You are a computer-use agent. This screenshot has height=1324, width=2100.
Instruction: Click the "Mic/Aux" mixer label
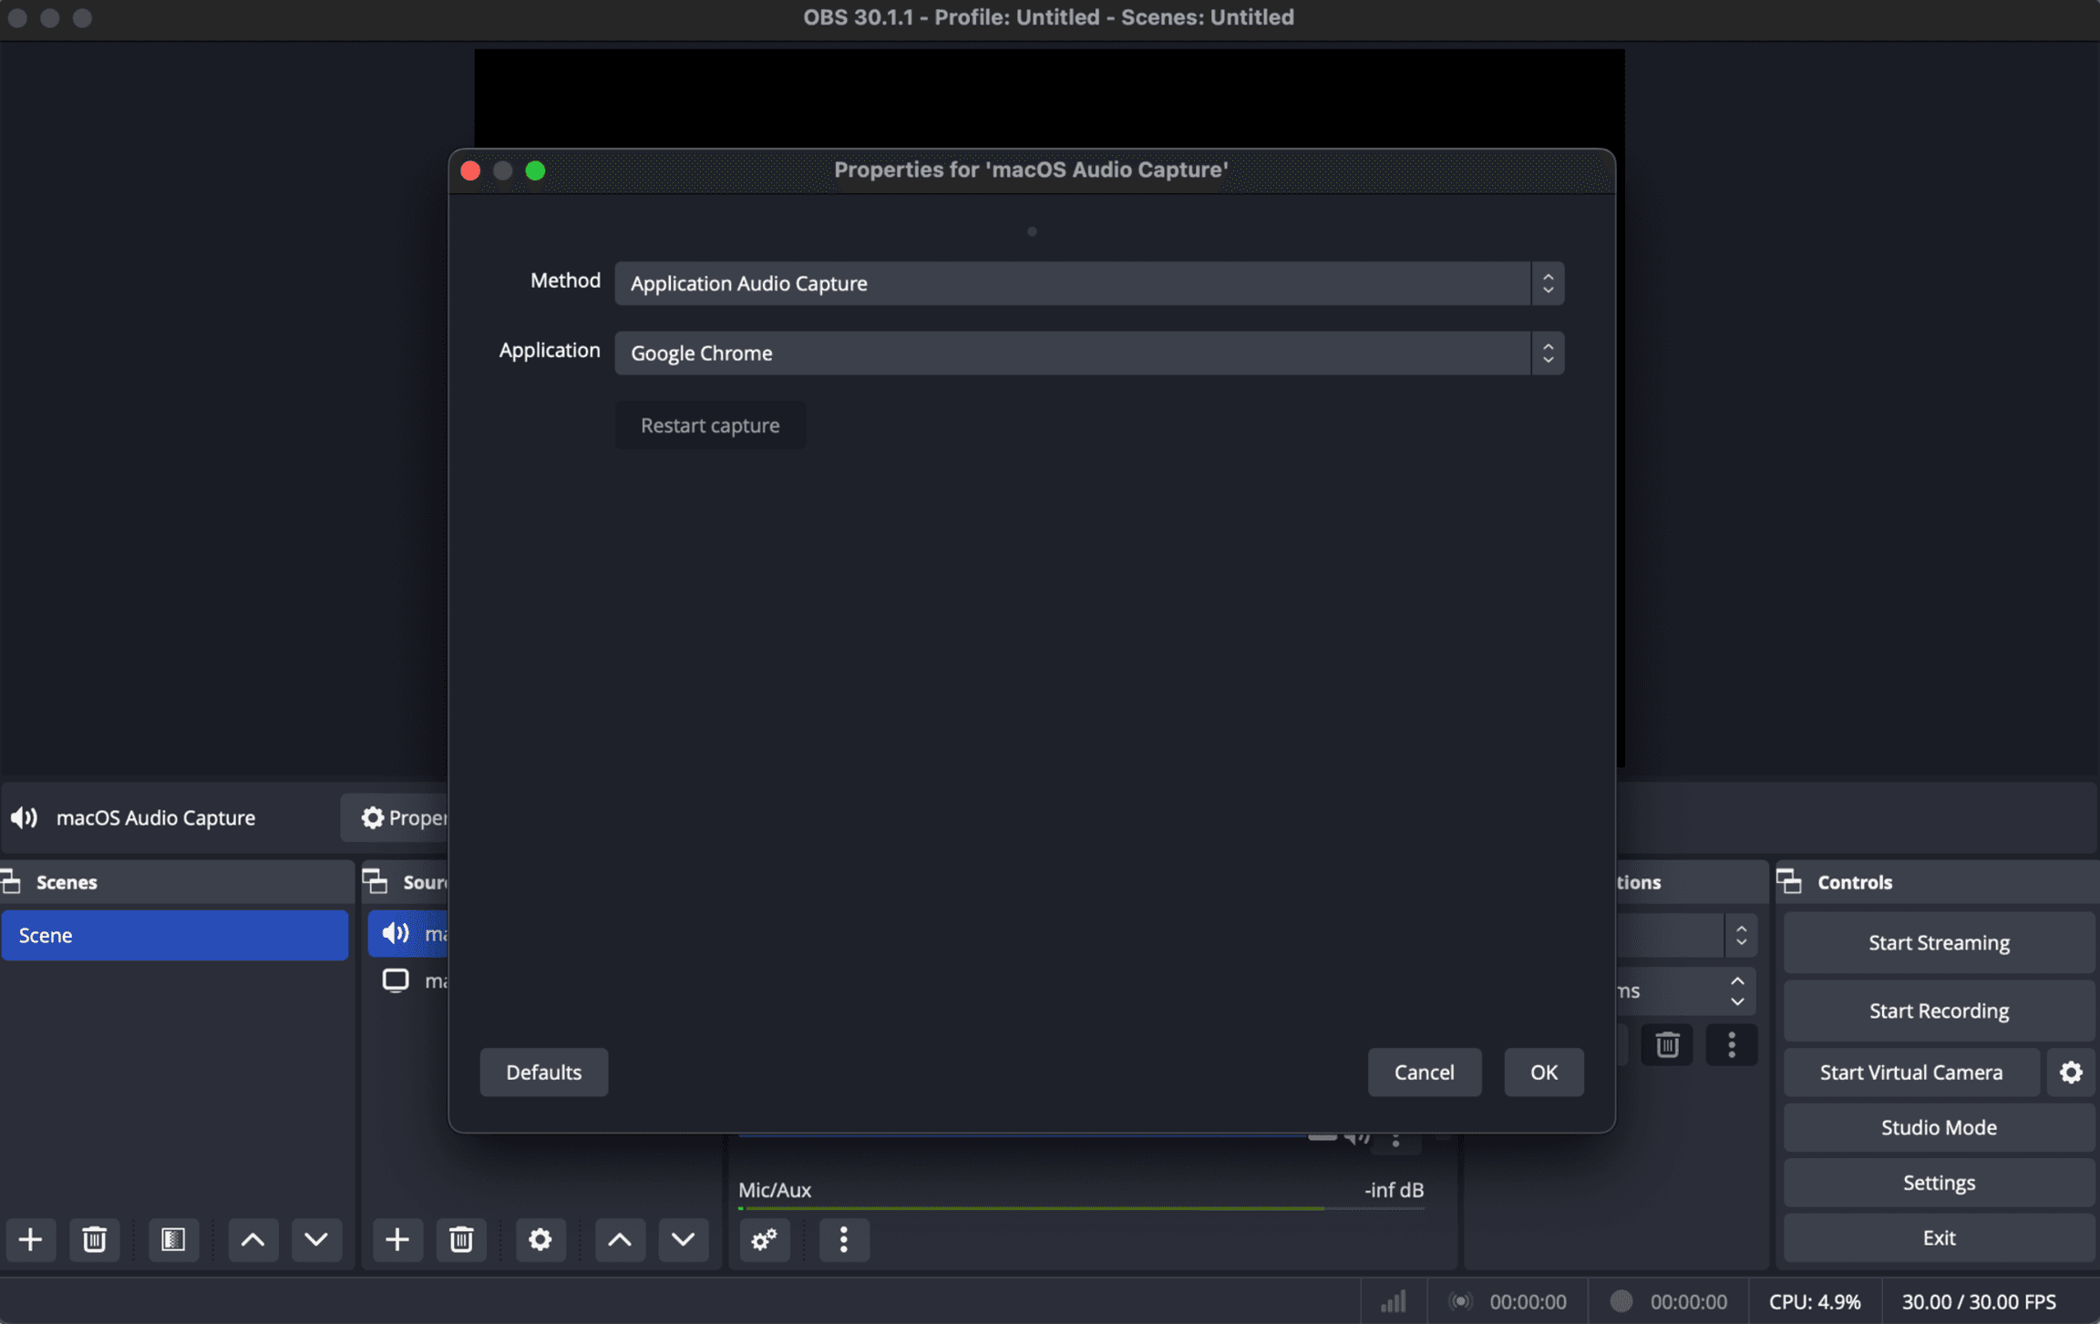pos(775,1189)
